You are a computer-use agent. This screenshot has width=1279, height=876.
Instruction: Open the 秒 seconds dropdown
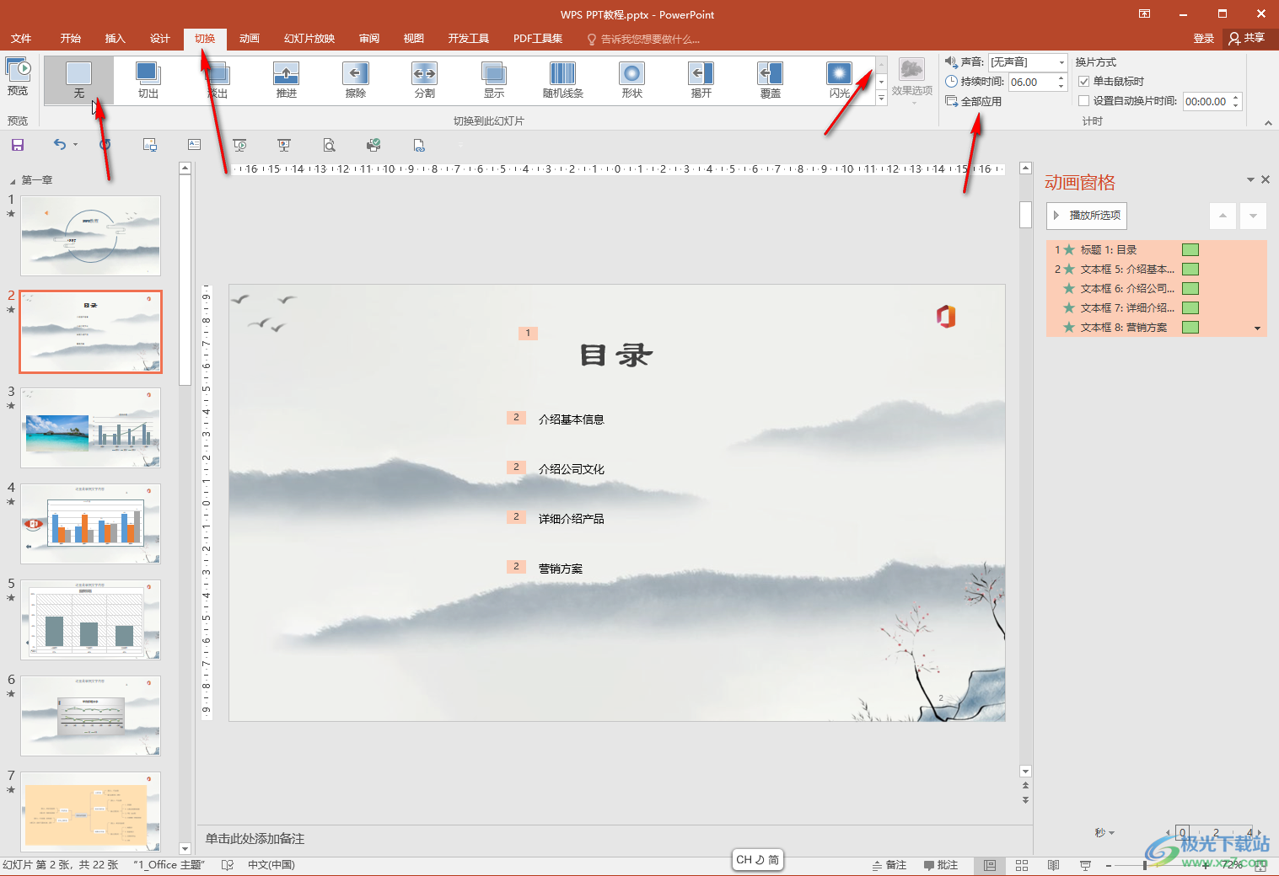coord(1104,833)
